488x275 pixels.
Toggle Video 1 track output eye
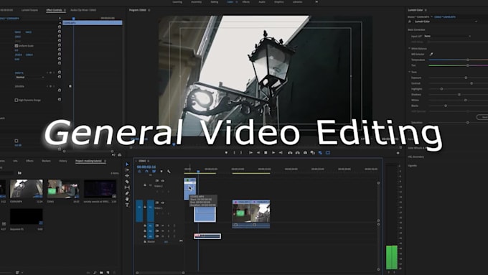click(x=162, y=202)
